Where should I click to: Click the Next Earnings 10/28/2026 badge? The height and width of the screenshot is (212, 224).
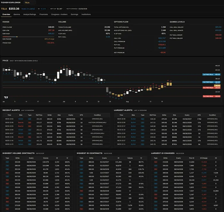click(x=77, y=9)
